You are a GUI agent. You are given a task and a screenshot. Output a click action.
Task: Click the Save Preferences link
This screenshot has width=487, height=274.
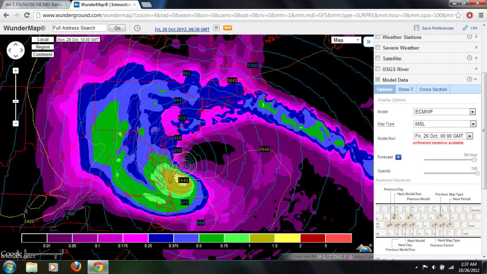tap(437, 28)
